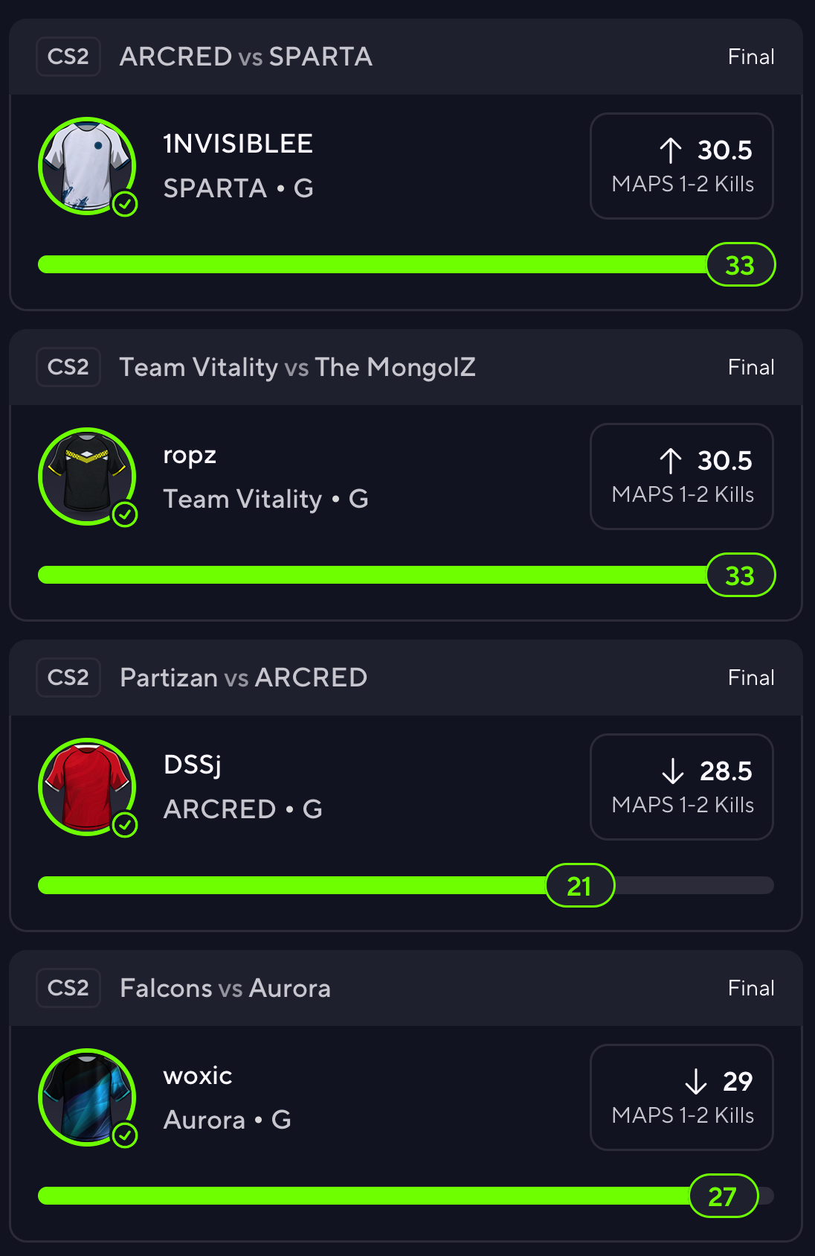The image size is (815, 1256).
Task: Click the 27 kills progress marker for woxic
Action: pyautogui.click(x=723, y=1196)
